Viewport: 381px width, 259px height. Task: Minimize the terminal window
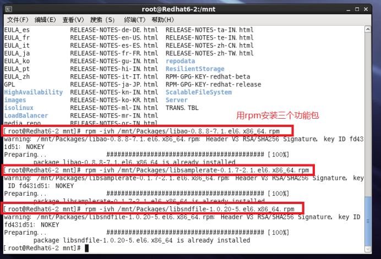(x=349, y=9)
